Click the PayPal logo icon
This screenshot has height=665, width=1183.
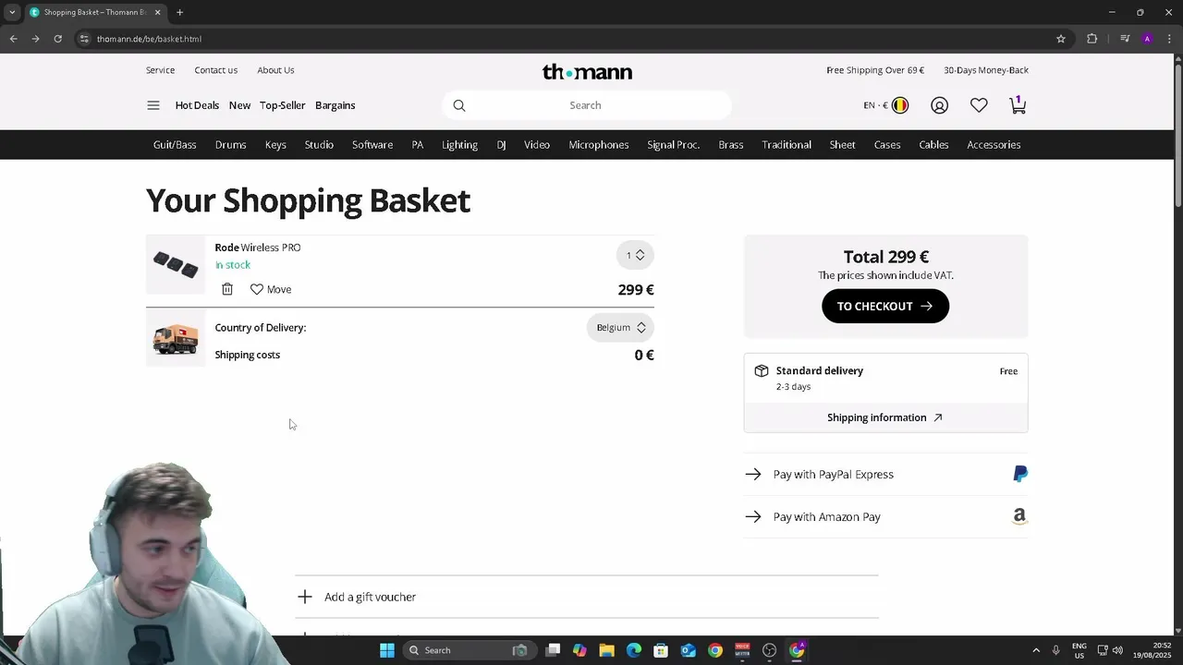[x=1020, y=474]
